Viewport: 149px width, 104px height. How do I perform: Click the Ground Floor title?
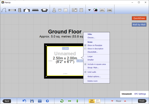pos(65,32)
